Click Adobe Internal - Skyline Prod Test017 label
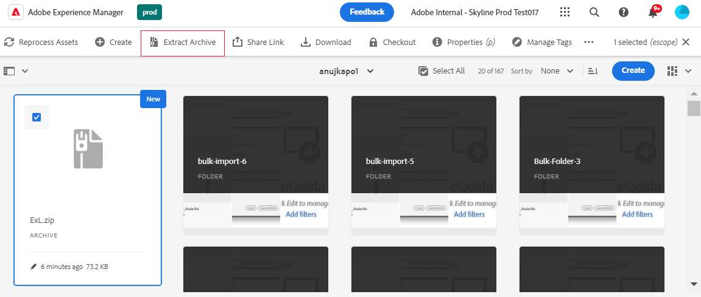The image size is (701, 297). (x=475, y=13)
